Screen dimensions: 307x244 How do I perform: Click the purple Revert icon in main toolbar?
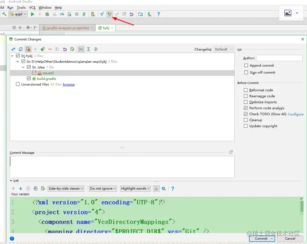(x=131, y=14)
